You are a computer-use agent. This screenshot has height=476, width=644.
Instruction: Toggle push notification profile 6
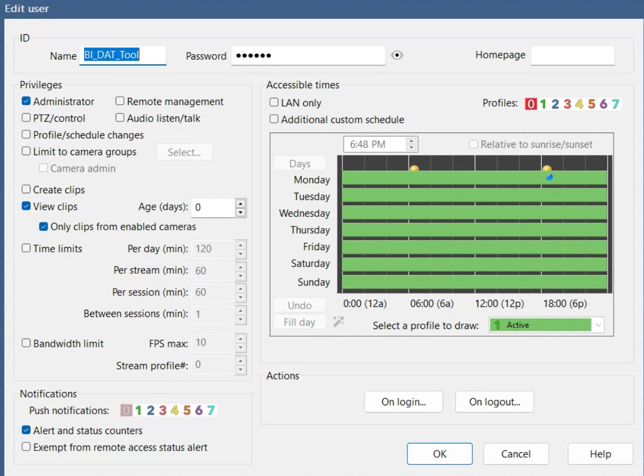(199, 410)
